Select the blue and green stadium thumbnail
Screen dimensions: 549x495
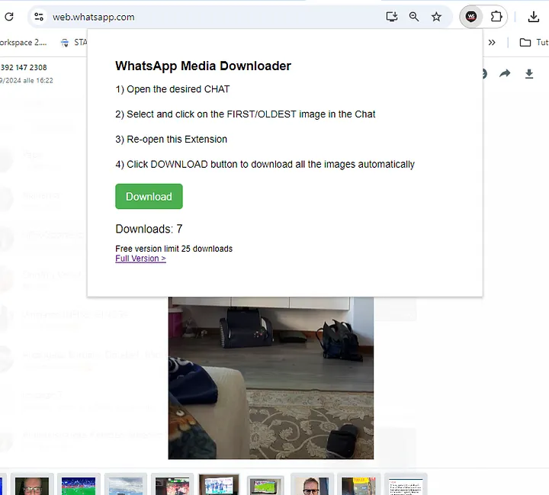click(x=79, y=485)
